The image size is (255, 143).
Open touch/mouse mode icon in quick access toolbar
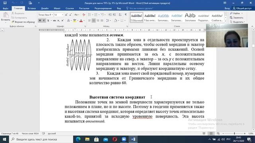[x=30, y=3]
